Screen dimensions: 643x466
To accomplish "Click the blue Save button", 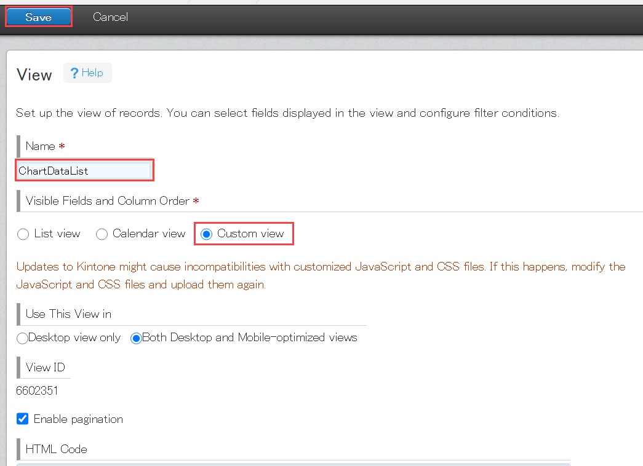I will coord(39,17).
